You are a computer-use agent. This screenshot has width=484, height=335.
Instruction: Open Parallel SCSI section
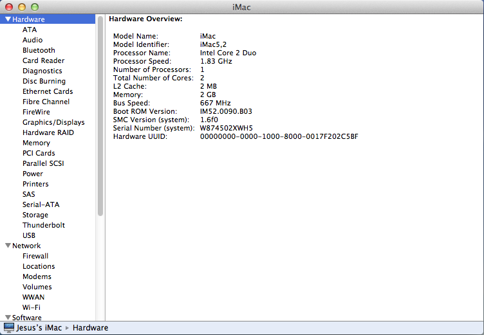[x=43, y=163]
